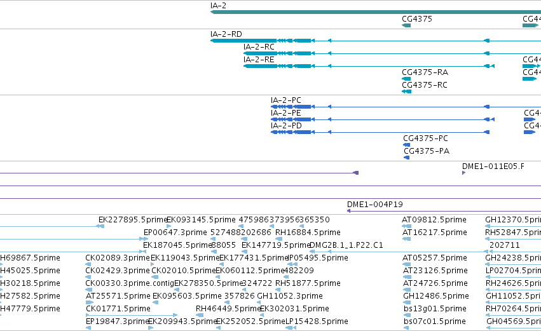This screenshot has height=331, width=541.
Task: Open EST EP00647.3prime
Action: coord(175,233)
